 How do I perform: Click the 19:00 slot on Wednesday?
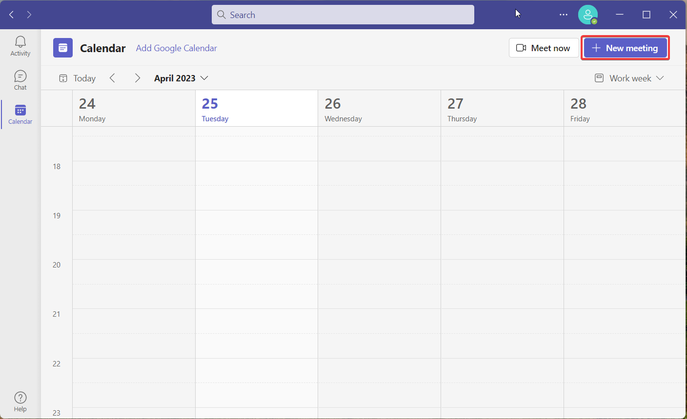pos(379,222)
